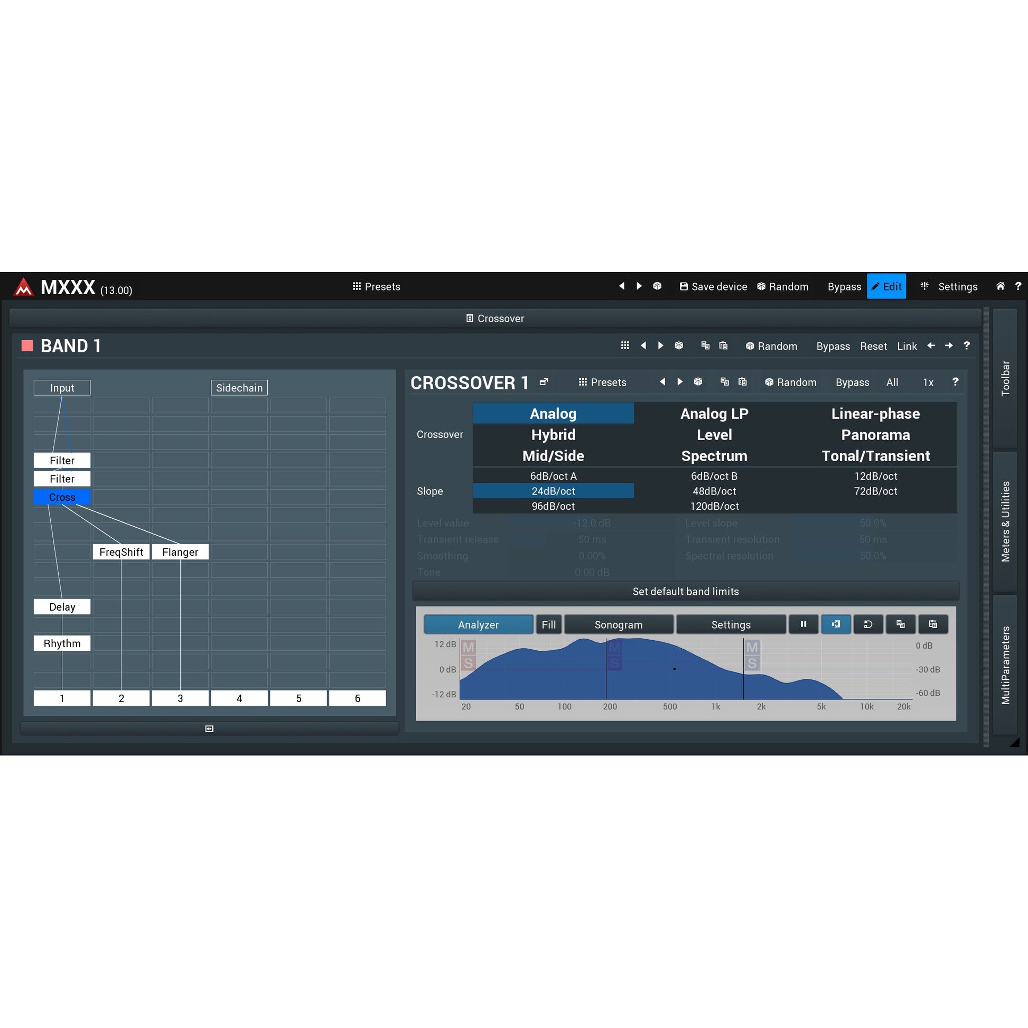The width and height of the screenshot is (1028, 1028).
Task: Toggle the analyzer Fill button
Action: [548, 625]
